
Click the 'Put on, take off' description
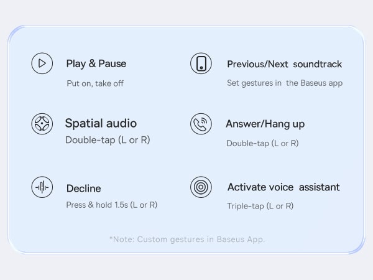pyautogui.click(x=95, y=83)
